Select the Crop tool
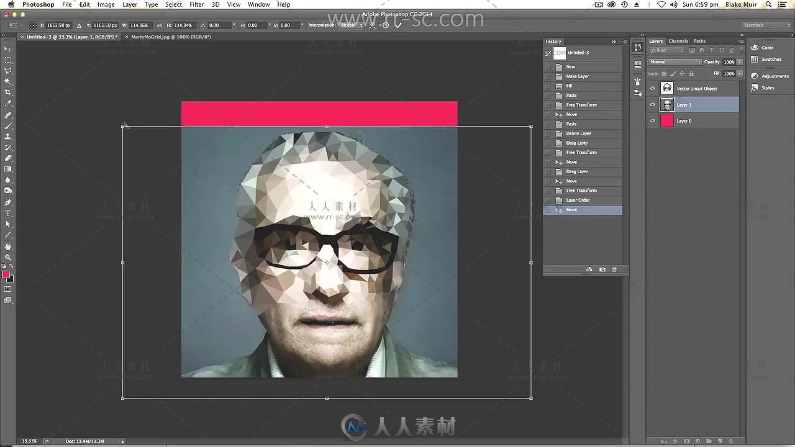This screenshot has height=447, width=795. pos(8,92)
